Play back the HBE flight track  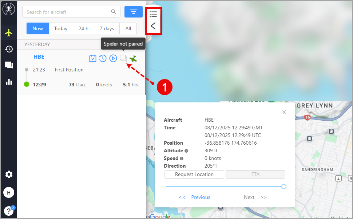(x=113, y=58)
